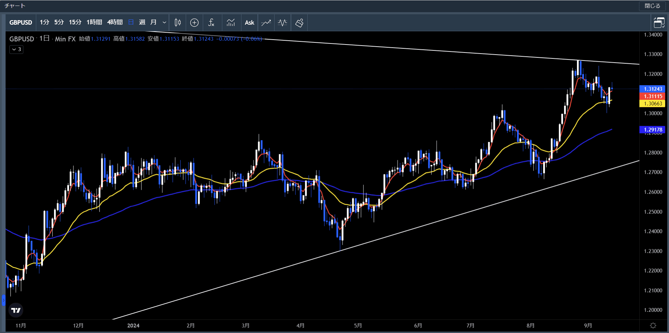Click the TradingView logo
Viewport: 669px width, 333px height.
click(16, 310)
